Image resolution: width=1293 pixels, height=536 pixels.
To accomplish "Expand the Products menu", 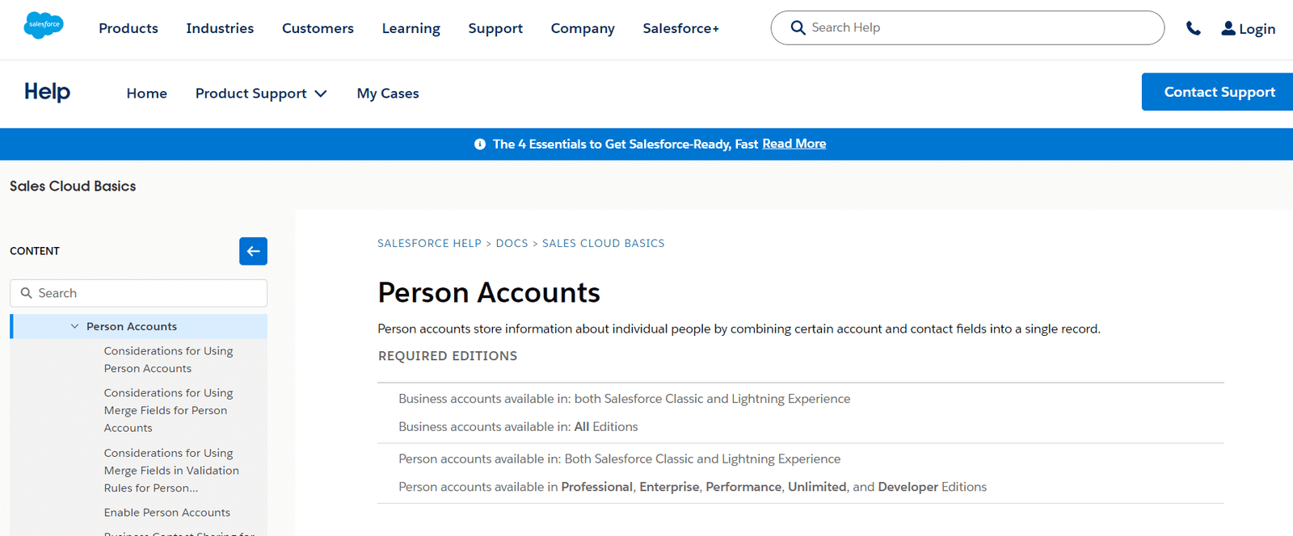I will (x=128, y=28).
